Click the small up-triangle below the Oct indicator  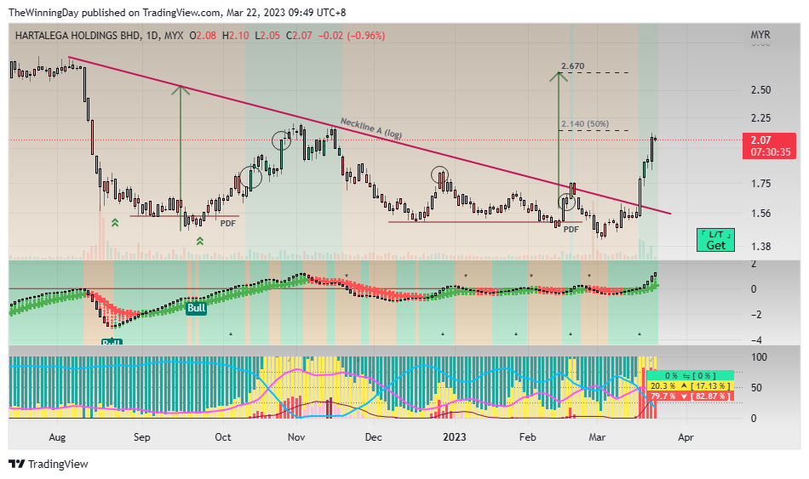(x=231, y=334)
